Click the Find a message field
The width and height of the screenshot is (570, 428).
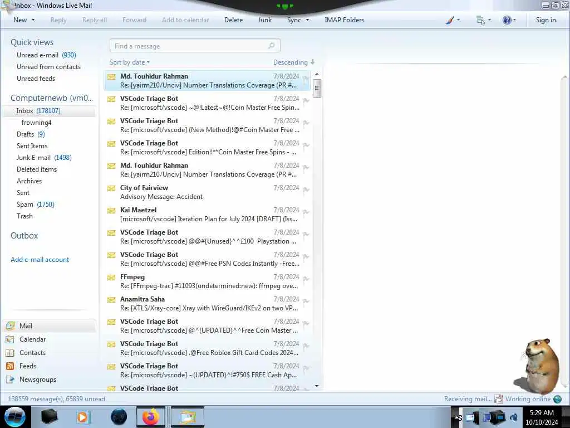pyautogui.click(x=195, y=46)
